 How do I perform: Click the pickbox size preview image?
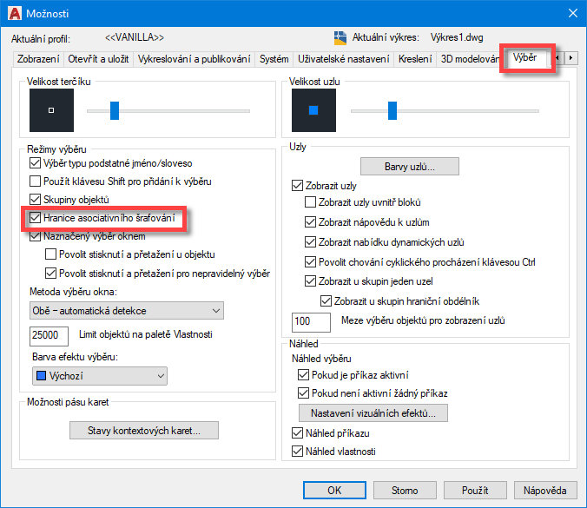(x=51, y=110)
